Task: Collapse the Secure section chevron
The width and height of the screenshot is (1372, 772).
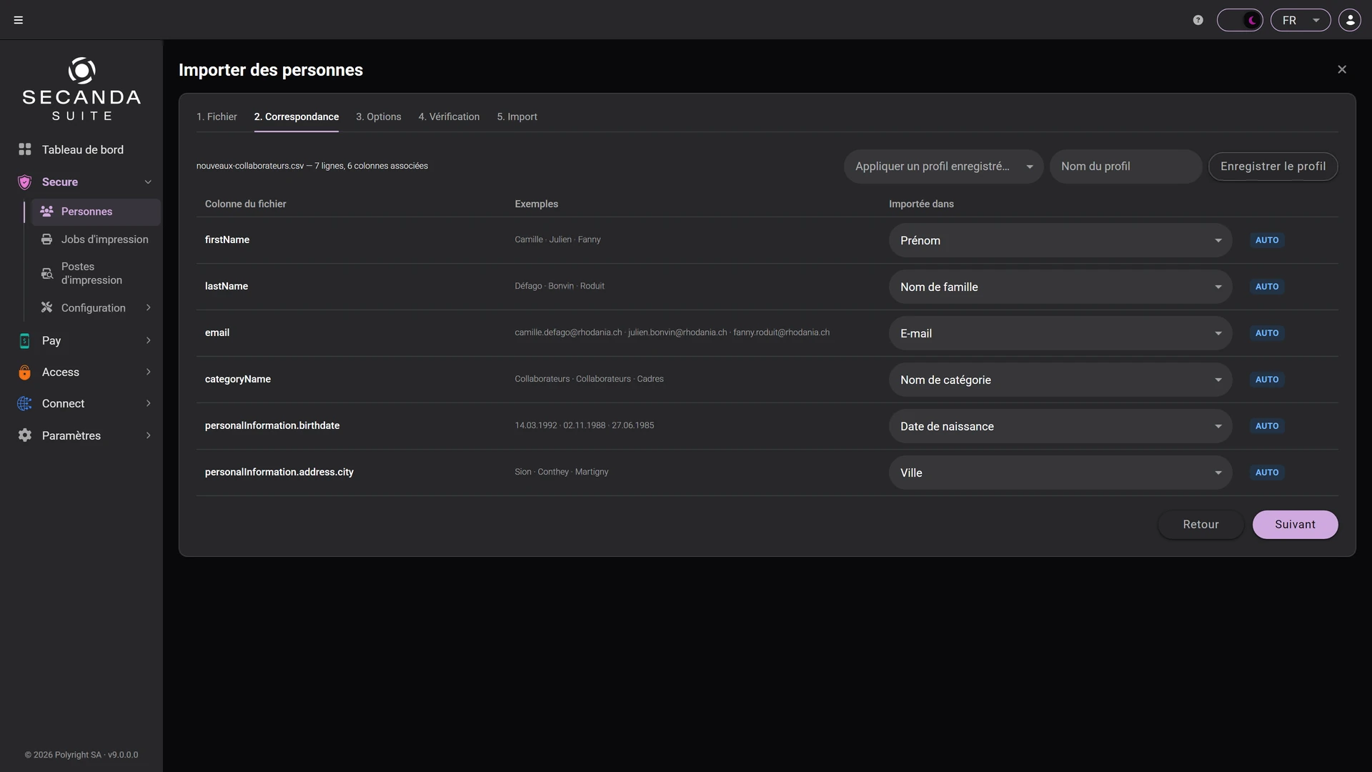Action: click(148, 182)
